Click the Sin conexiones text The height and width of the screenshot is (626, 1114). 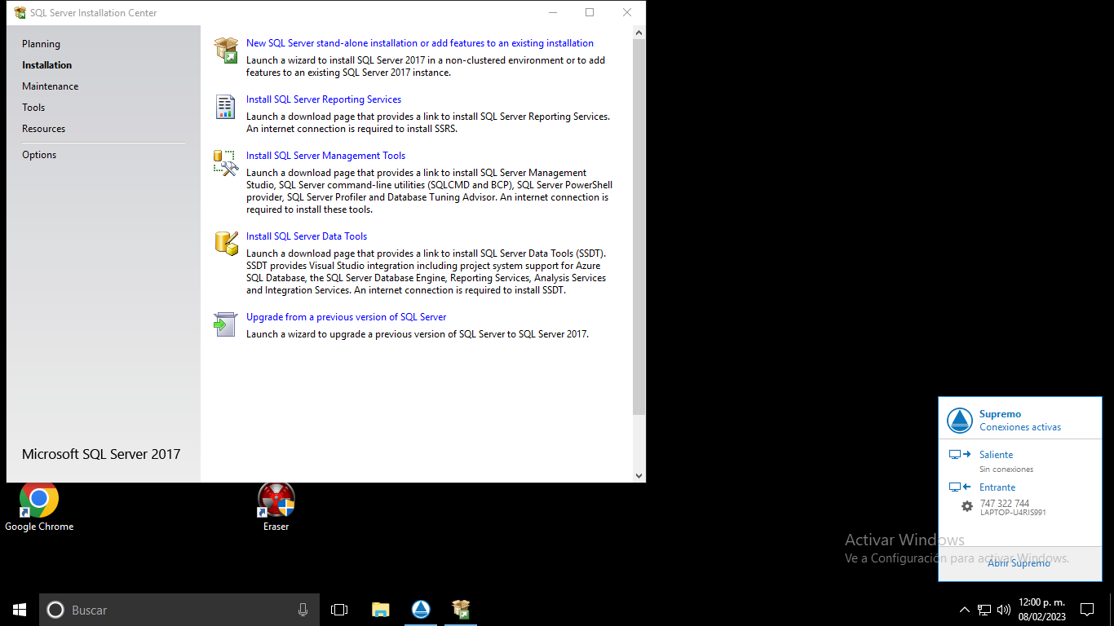[1006, 469]
